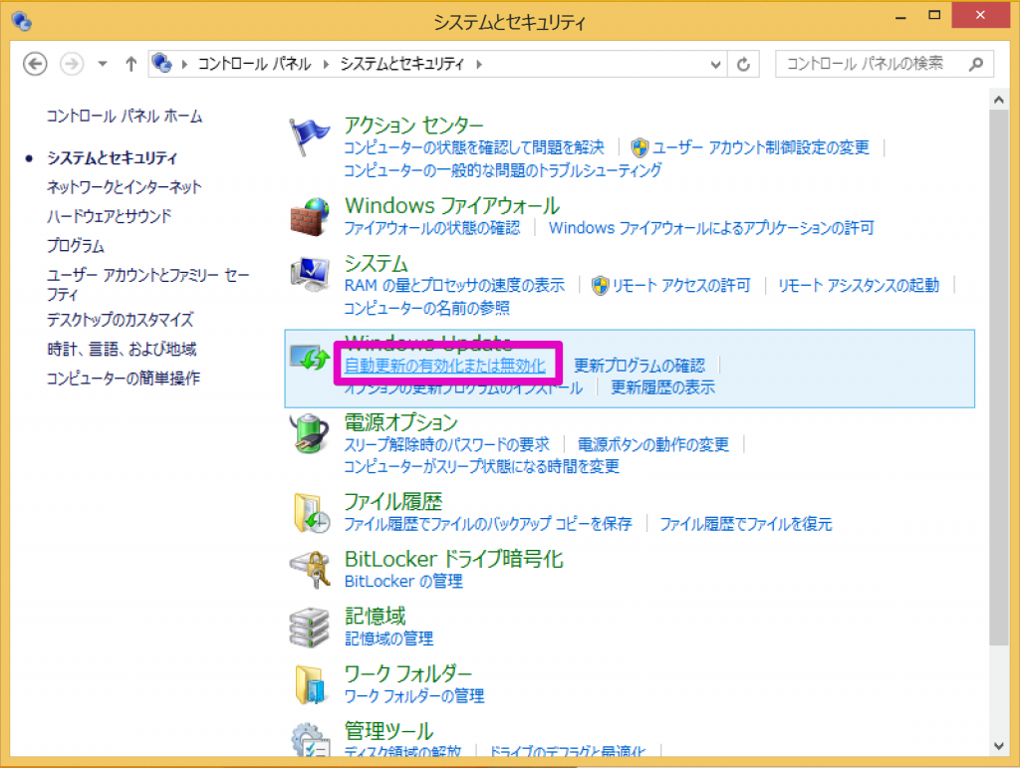Open ネットワークとインターネット category in sidebar
The height and width of the screenshot is (768, 1020).
pos(125,187)
